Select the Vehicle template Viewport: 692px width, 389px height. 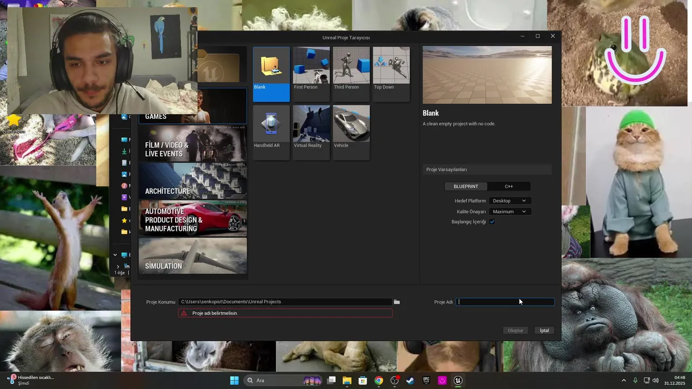coord(351,132)
